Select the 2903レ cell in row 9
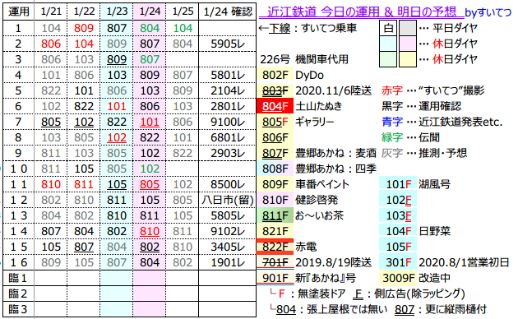Viewport: 518px width, 319px height. click(x=228, y=153)
